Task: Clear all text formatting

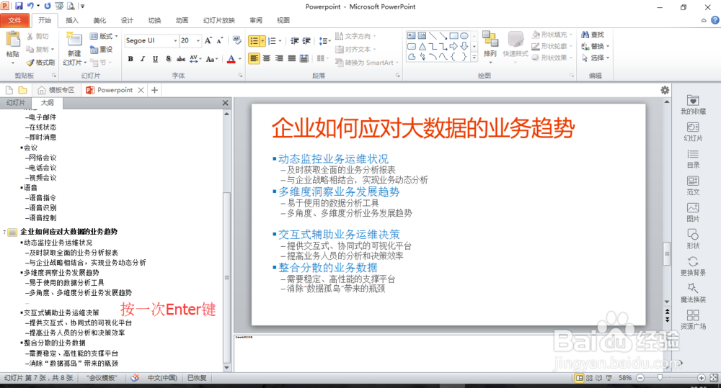Action: (236, 40)
